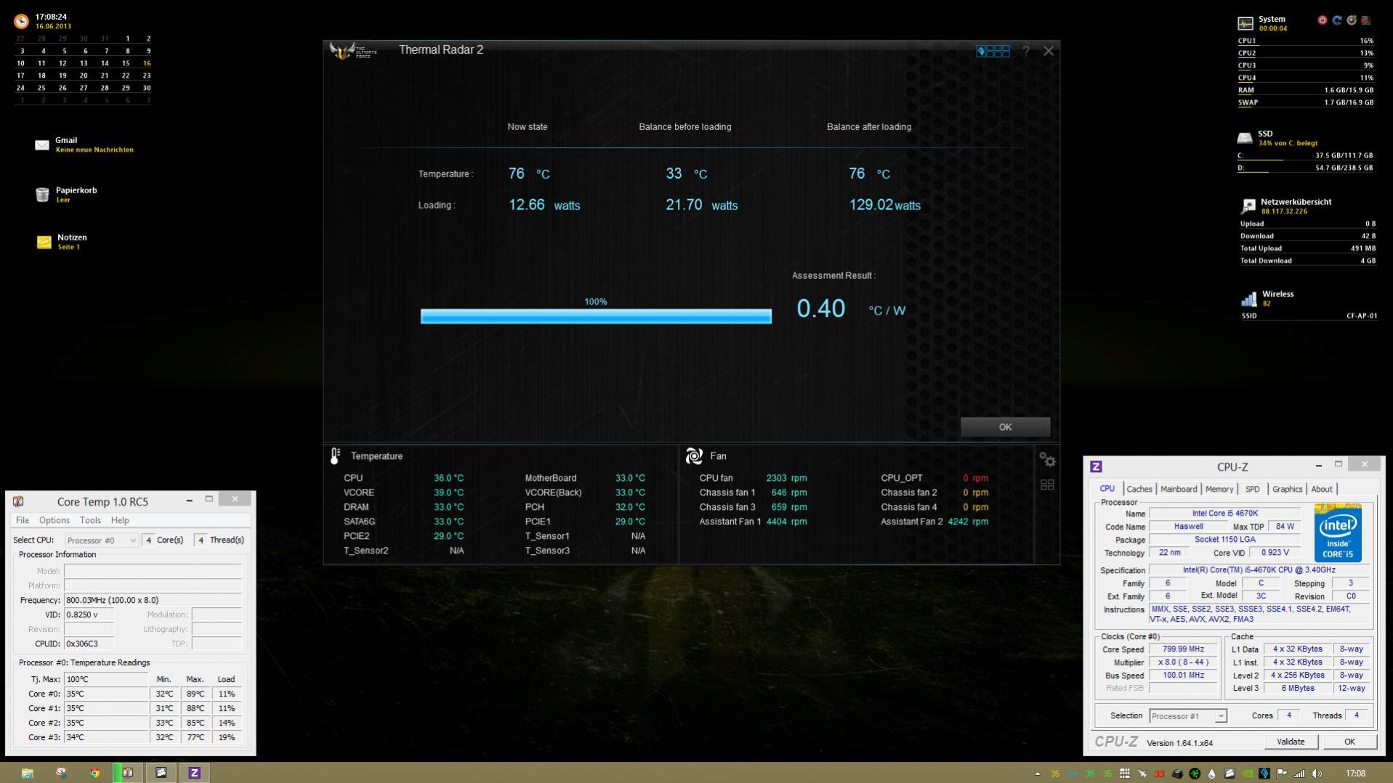The height and width of the screenshot is (783, 1393).
Task: Click the NVIDIA tray icon
Action: 1248,774
